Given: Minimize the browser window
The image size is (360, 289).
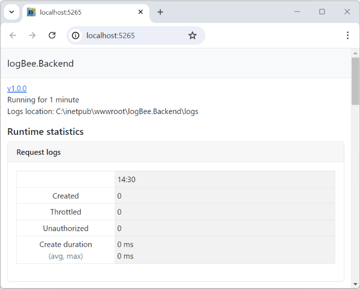Looking at the screenshot, I should click(x=297, y=11).
